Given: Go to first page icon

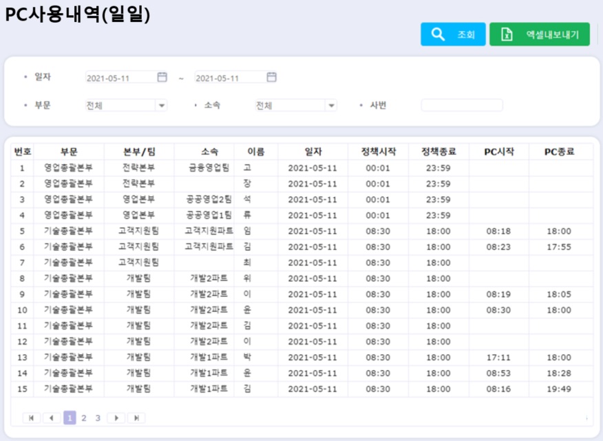Looking at the screenshot, I should tap(32, 418).
